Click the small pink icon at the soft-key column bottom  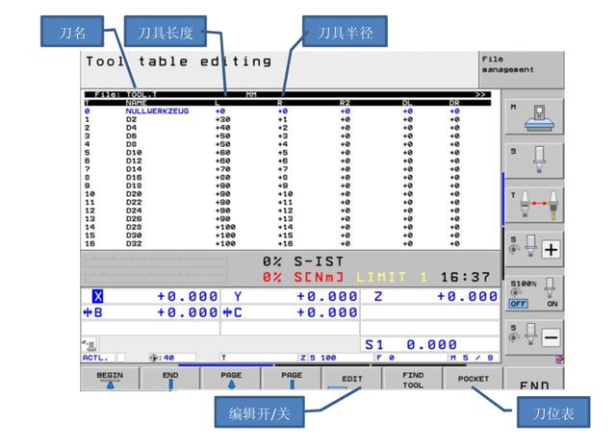pyautogui.click(x=560, y=359)
